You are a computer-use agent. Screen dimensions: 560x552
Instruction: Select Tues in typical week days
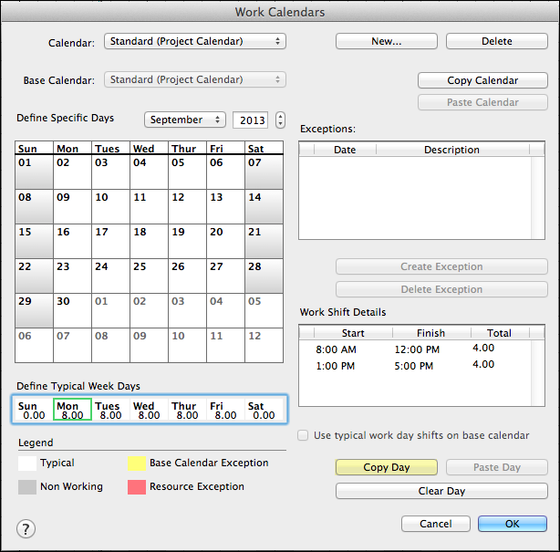[108, 411]
